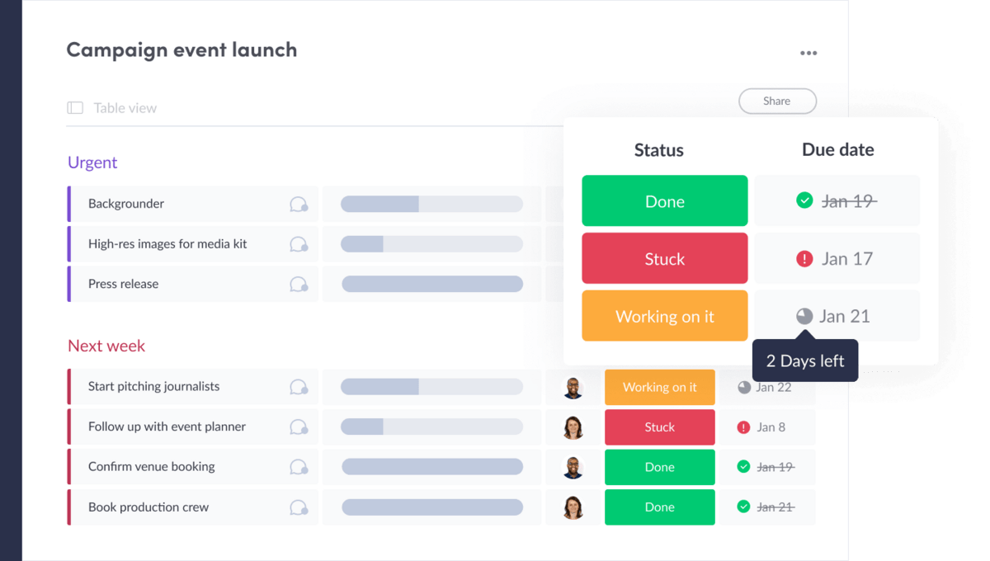Collapse the Urgent group heading
Image resolution: width=990 pixels, height=561 pixels.
[x=92, y=163]
